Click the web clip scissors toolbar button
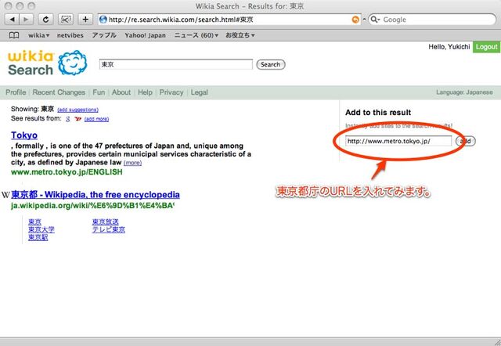Viewport: 501px width, 346px height. (66, 20)
